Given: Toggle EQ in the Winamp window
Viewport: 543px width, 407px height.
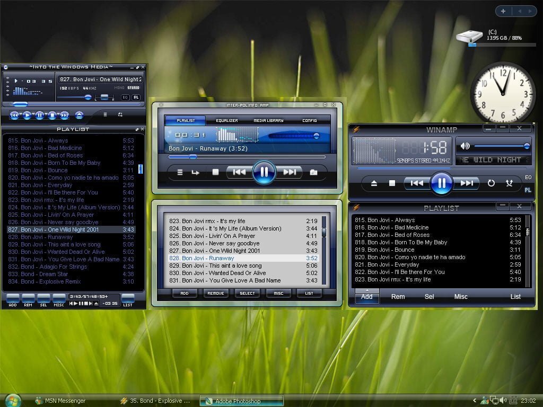Looking at the screenshot, I should (x=528, y=178).
